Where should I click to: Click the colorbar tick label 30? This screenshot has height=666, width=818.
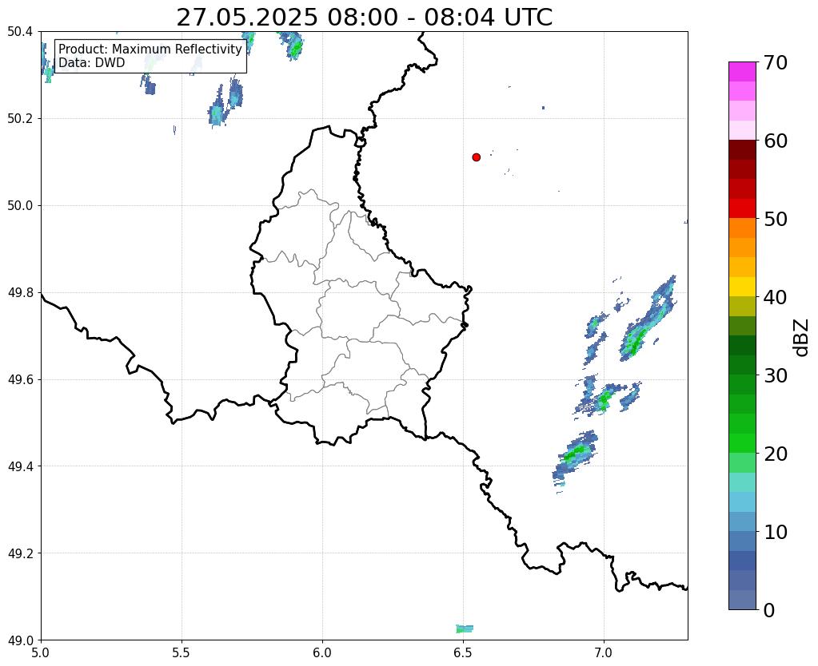(x=775, y=375)
